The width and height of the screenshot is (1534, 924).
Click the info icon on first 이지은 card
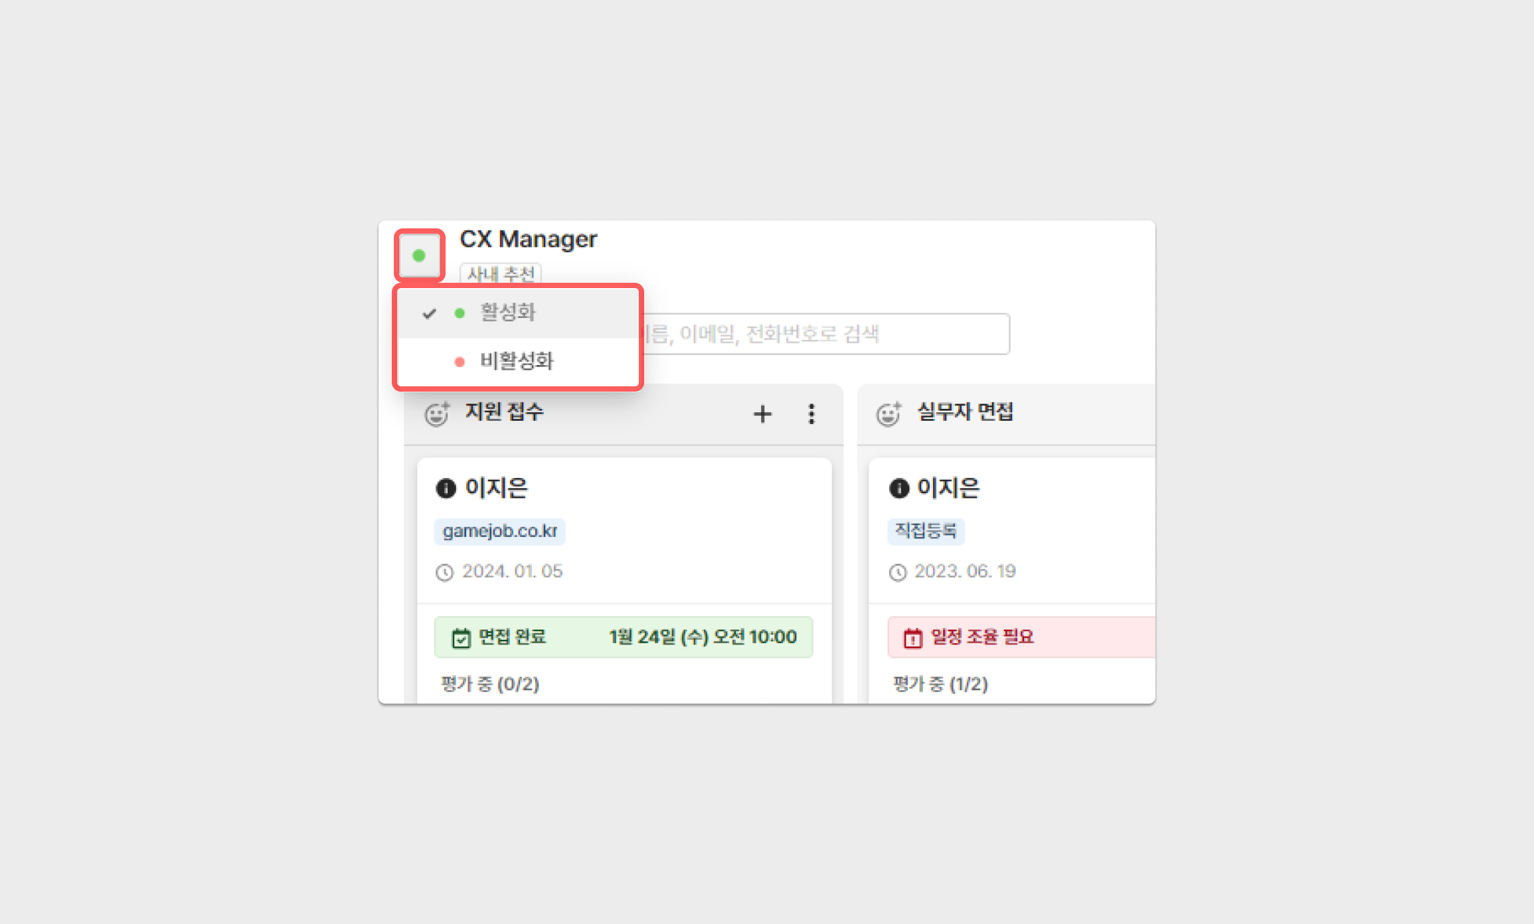446,489
